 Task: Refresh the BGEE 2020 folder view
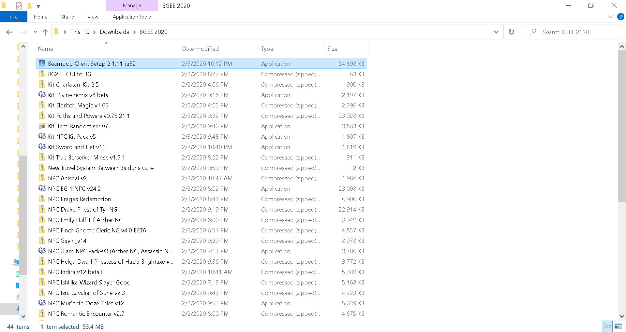tap(511, 32)
